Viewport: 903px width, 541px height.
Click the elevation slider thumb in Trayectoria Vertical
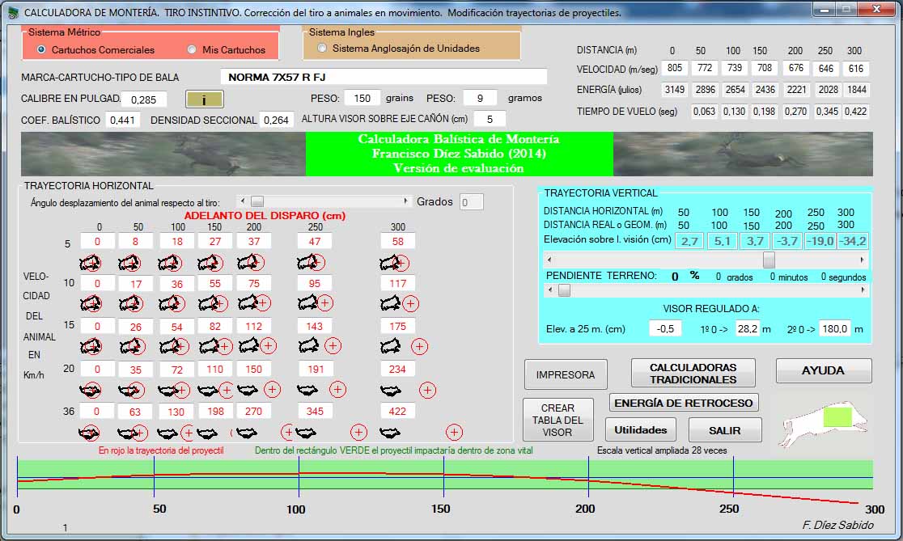click(x=769, y=260)
